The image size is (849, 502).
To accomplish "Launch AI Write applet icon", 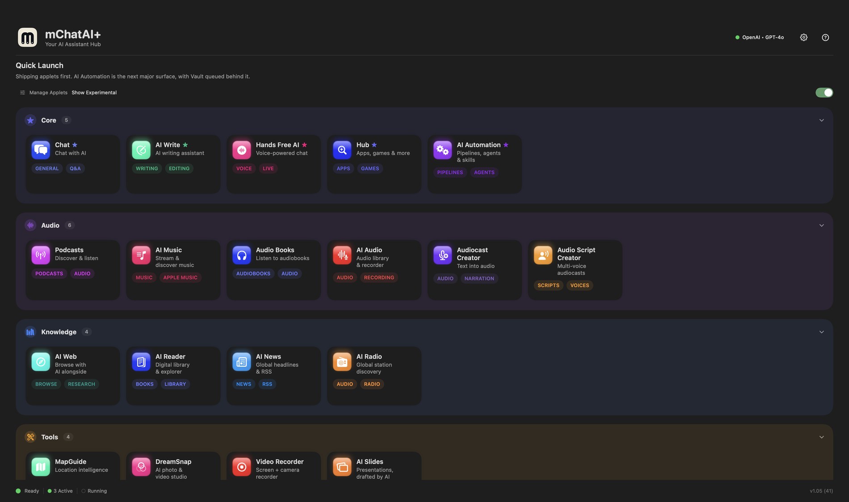I will (141, 150).
